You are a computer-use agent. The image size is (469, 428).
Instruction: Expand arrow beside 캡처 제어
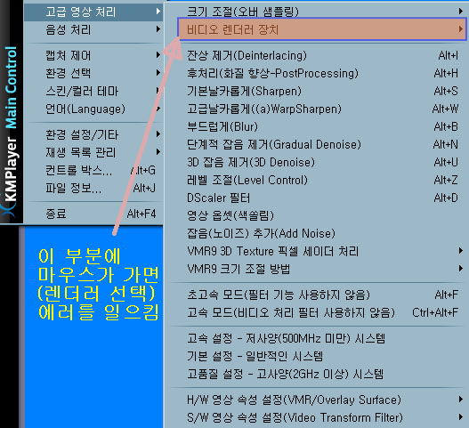158,55
